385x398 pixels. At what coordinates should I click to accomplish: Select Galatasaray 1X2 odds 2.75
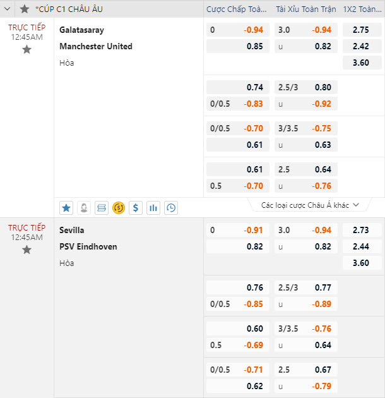pyautogui.click(x=362, y=30)
